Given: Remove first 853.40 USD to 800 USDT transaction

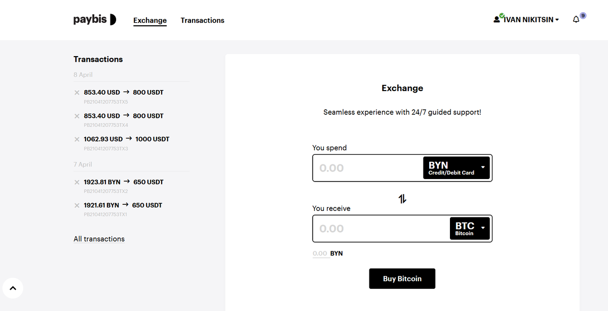Looking at the screenshot, I should point(77,93).
